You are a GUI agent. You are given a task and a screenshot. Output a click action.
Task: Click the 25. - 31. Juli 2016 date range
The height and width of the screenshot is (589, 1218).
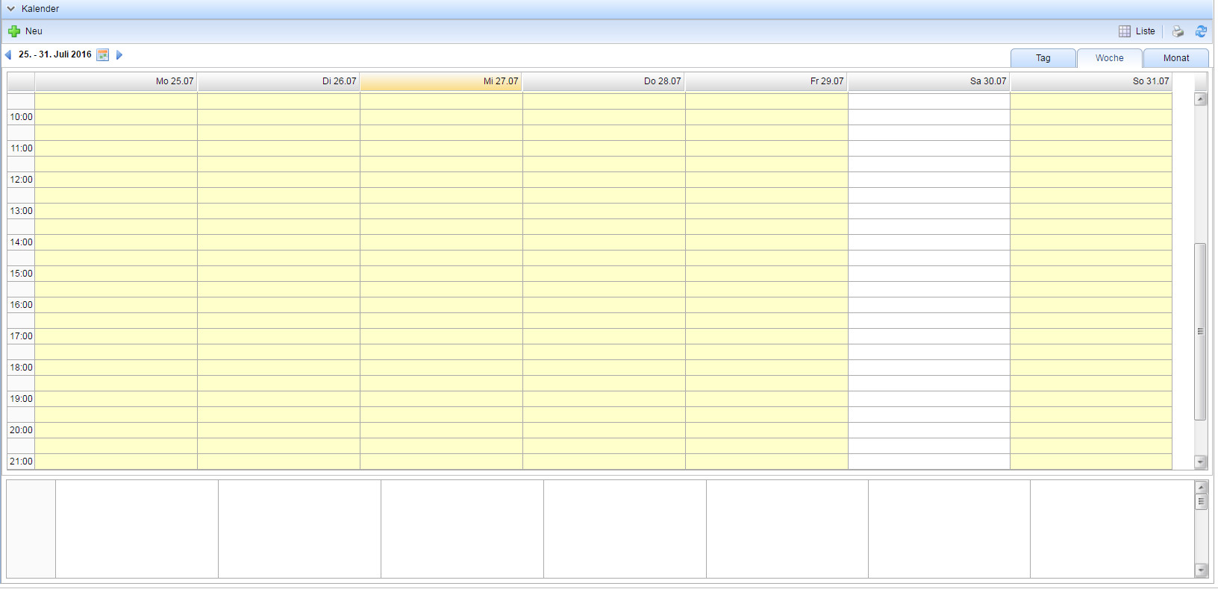tap(55, 54)
